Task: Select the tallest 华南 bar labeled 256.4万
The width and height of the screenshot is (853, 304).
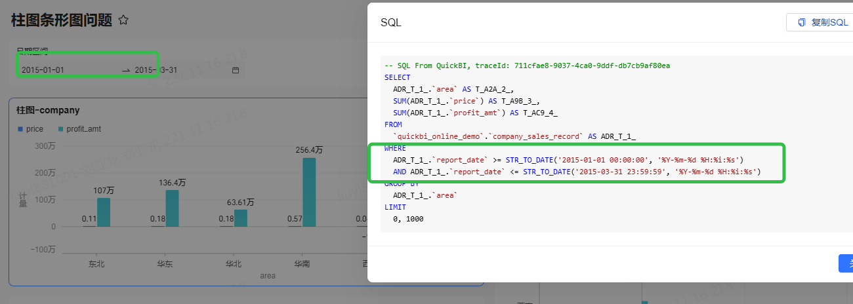Action: (x=309, y=192)
